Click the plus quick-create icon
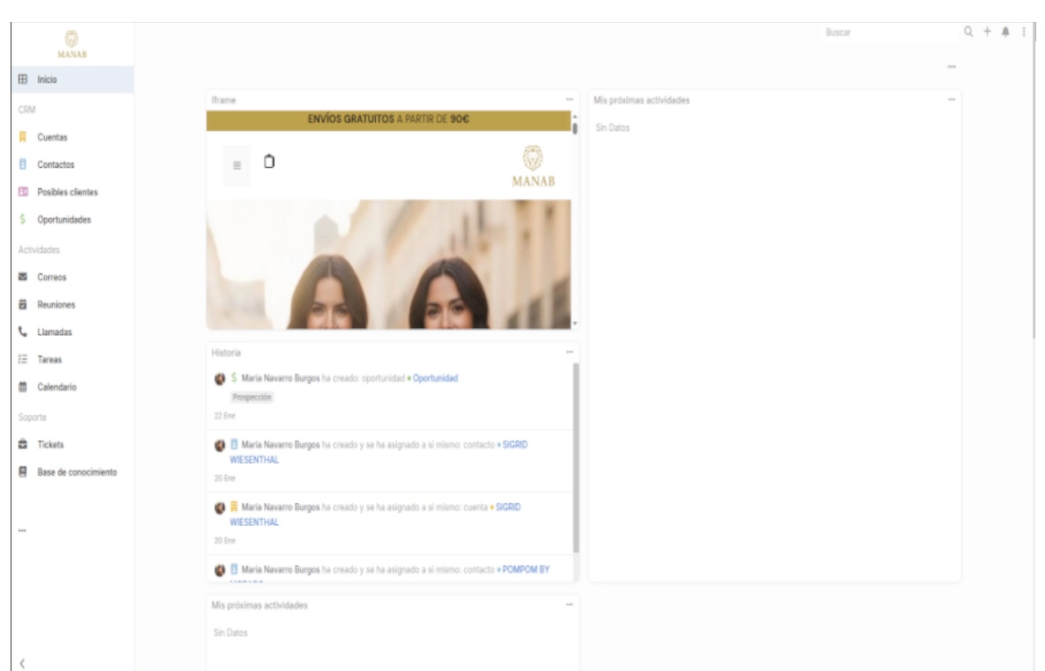The height and width of the screenshot is (671, 1045). click(x=987, y=32)
